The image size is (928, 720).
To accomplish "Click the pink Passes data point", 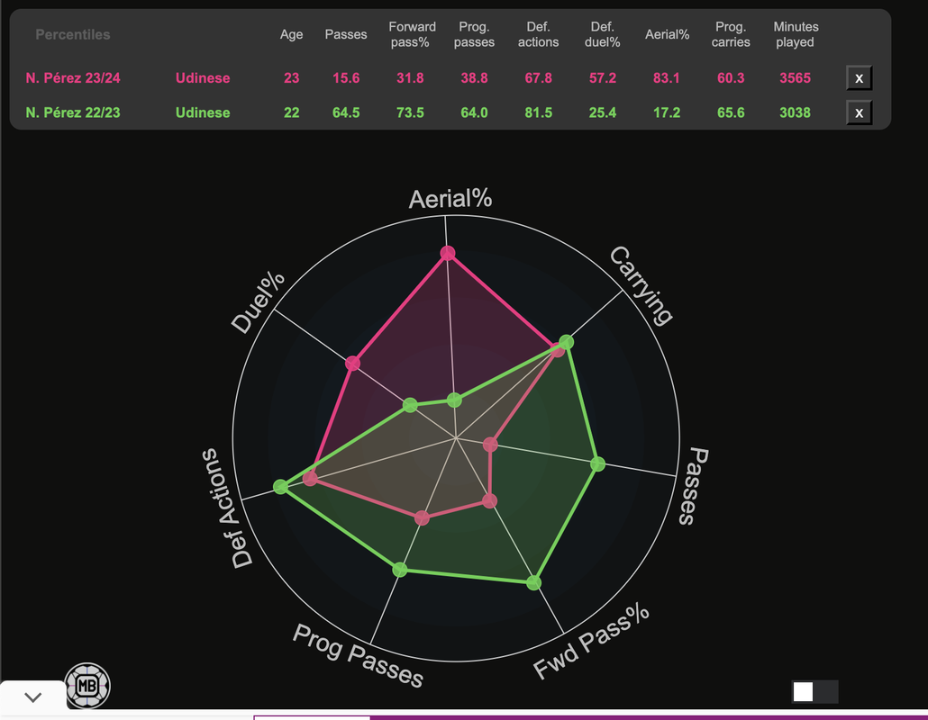I will (491, 444).
